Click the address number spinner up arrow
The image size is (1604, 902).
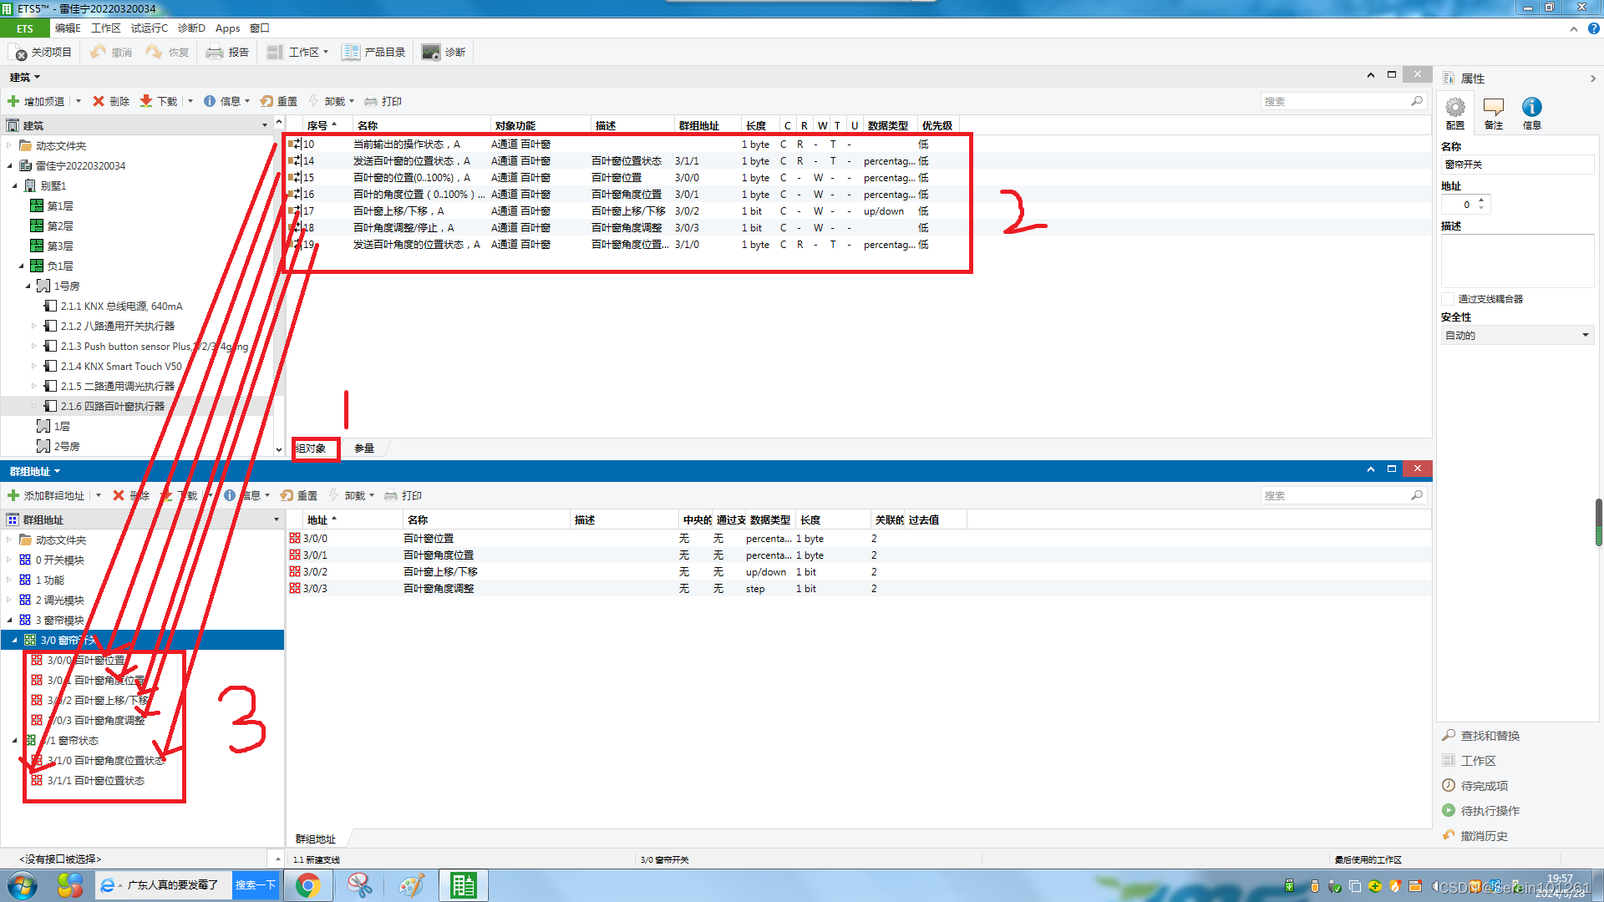[1481, 200]
